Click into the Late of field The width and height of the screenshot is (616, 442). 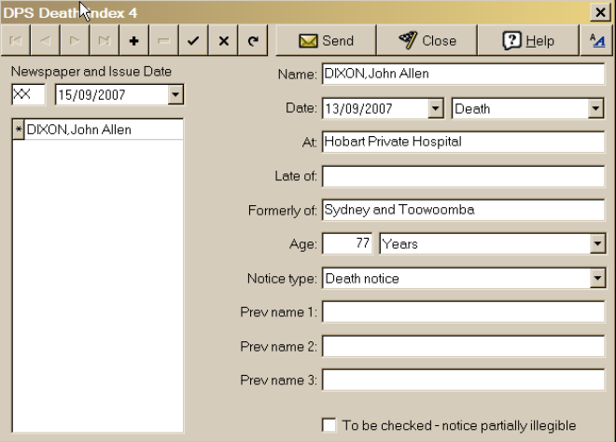click(x=463, y=176)
